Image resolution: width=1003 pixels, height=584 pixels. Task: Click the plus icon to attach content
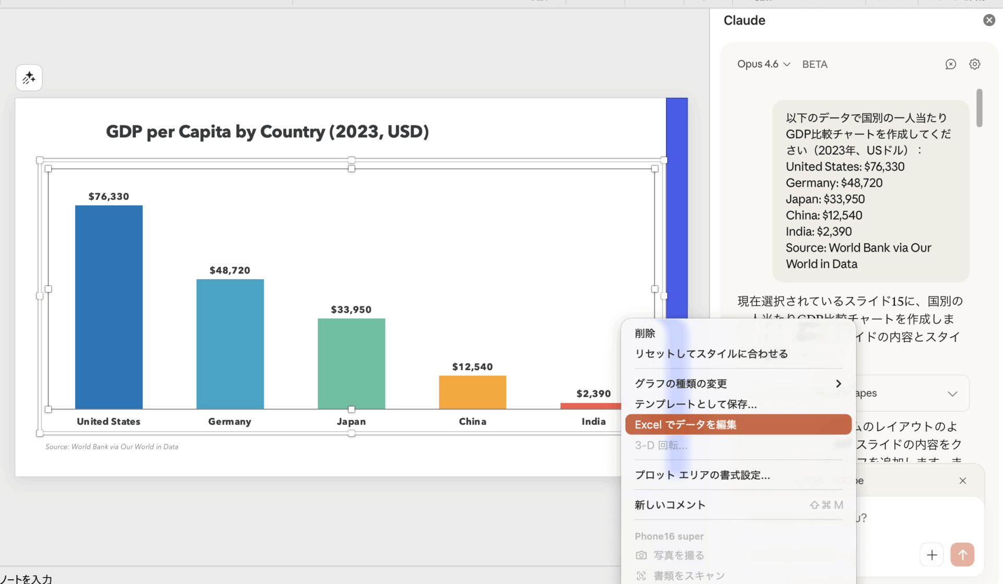click(932, 555)
